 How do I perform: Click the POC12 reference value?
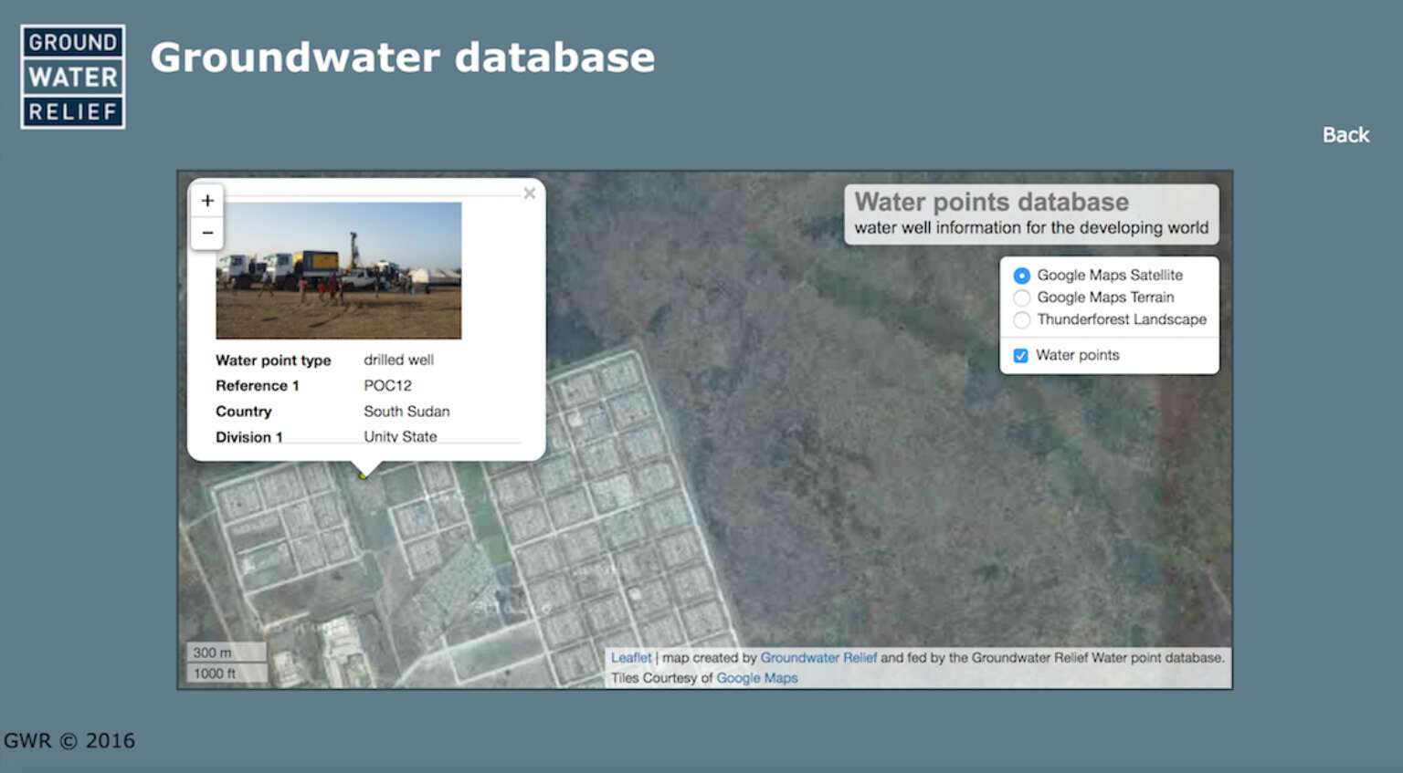387,385
